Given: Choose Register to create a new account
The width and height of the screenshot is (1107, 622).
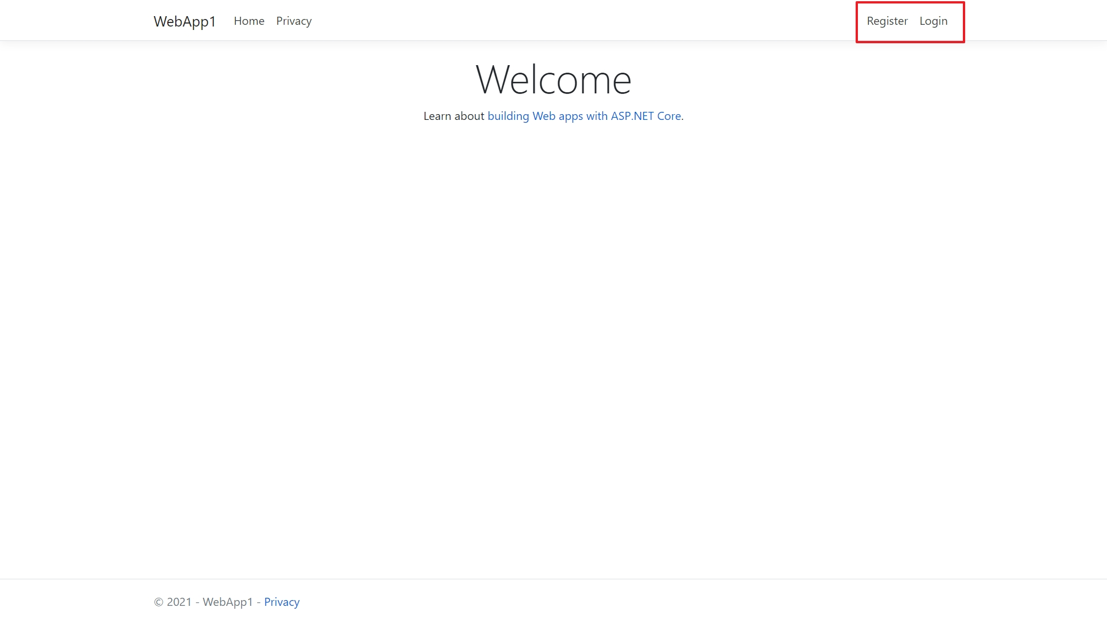Looking at the screenshot, I should [887, 21].
